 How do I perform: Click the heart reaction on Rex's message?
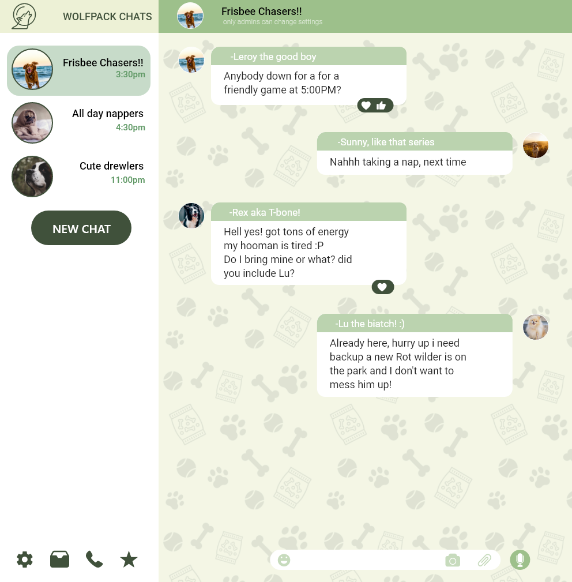(x=383, y=287)
